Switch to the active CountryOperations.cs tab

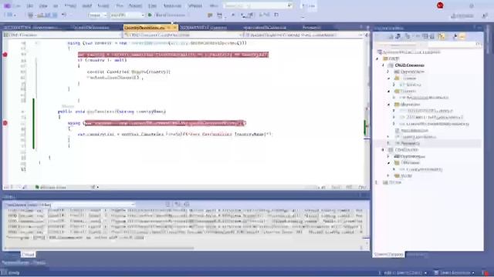[144, 28]
